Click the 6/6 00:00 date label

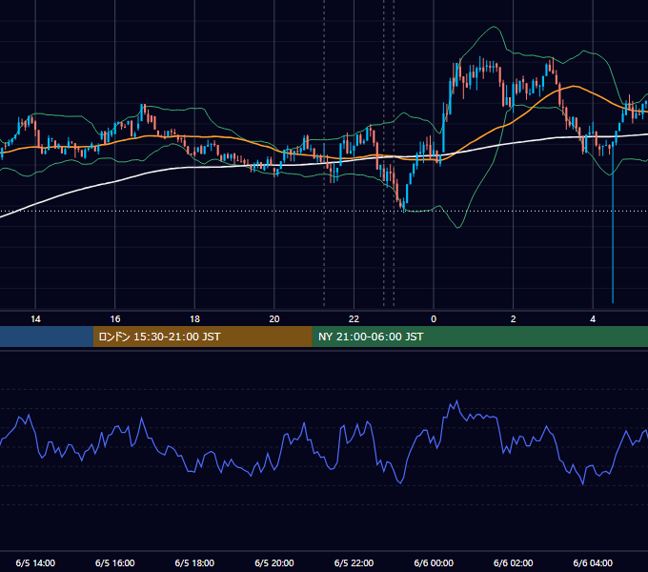pyautogui.click(x=434, y=562)
